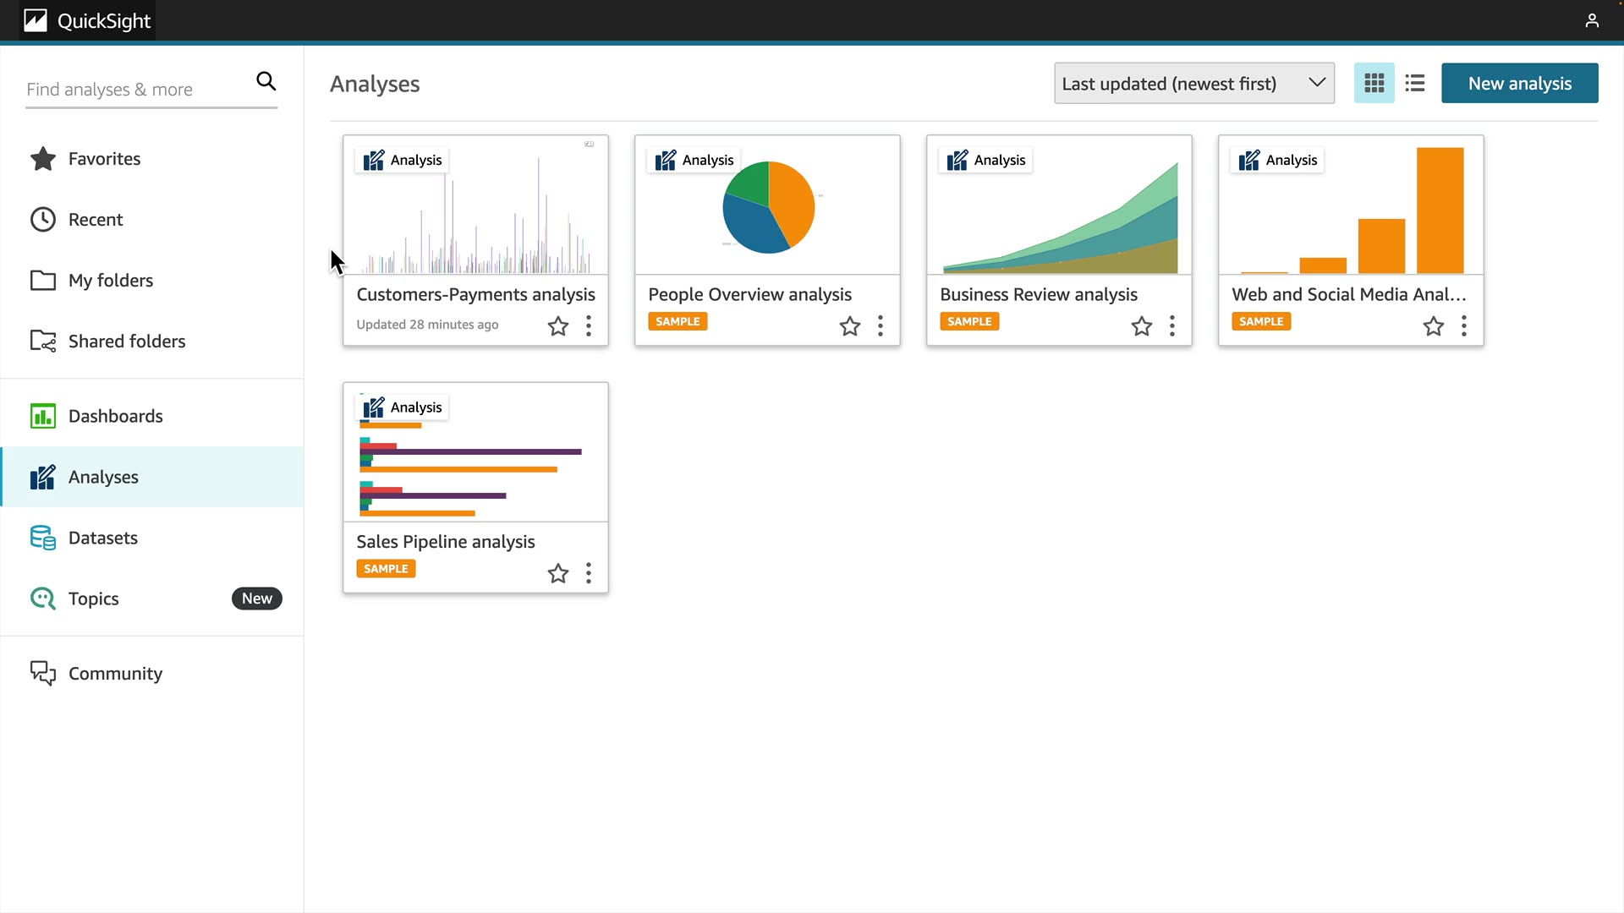Image resolution: width=1624 pixels, height=913 pixels.
Task: Click the Recent clock icon
Action: pyautogui.click(x=42, y=220)
